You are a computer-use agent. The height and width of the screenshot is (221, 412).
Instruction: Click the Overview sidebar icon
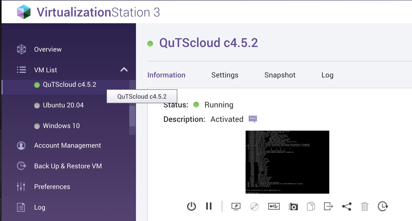coord(21,49)
